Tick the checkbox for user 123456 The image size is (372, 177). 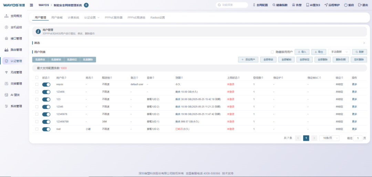pos(37,92)
